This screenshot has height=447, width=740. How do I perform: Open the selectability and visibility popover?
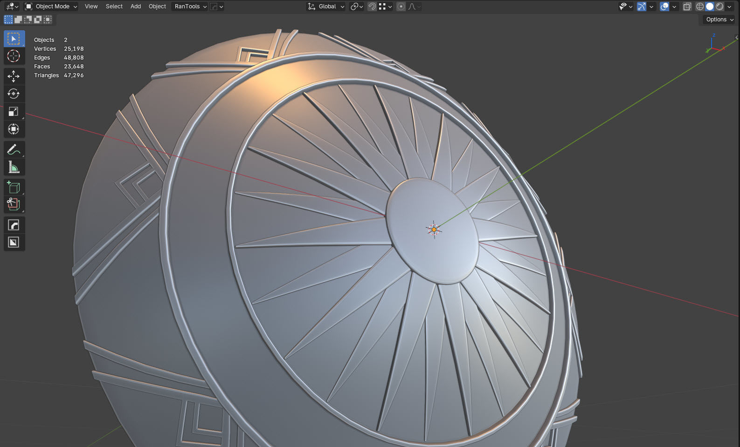pos(625,7)
